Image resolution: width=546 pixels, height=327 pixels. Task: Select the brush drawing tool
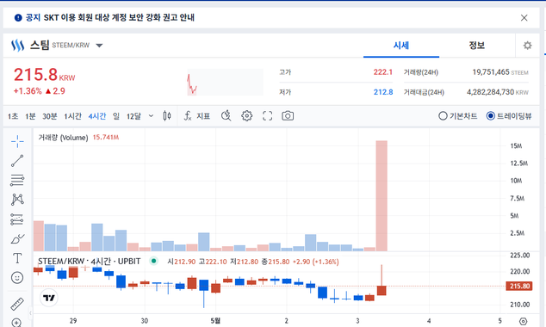(x=17, y=239)
